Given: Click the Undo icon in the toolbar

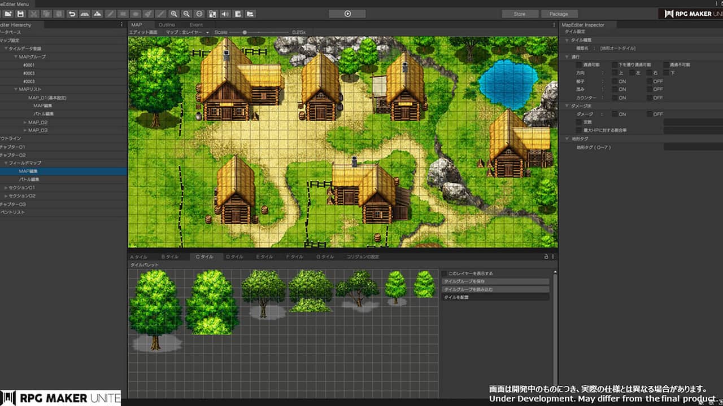Looking at the screenshot, I should pos(72,14).
